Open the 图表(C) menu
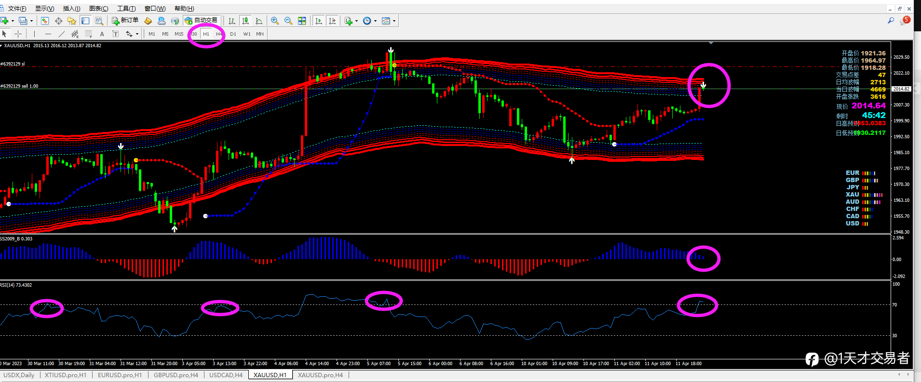Image resolution: width=921 pixels, height=382 pixels. coord(98,9)
